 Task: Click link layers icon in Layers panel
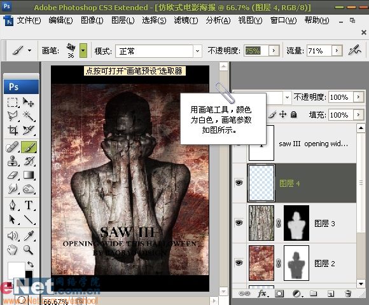coord(244,294)
